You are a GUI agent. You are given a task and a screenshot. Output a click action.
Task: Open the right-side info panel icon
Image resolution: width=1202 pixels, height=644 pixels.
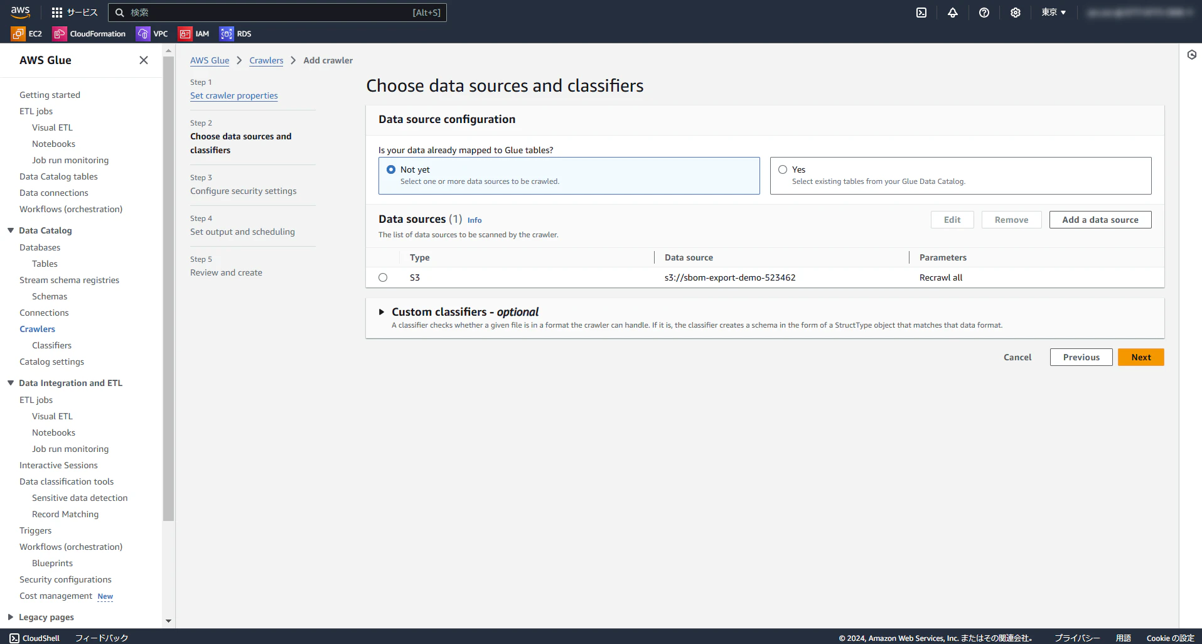click(1191, 55)
